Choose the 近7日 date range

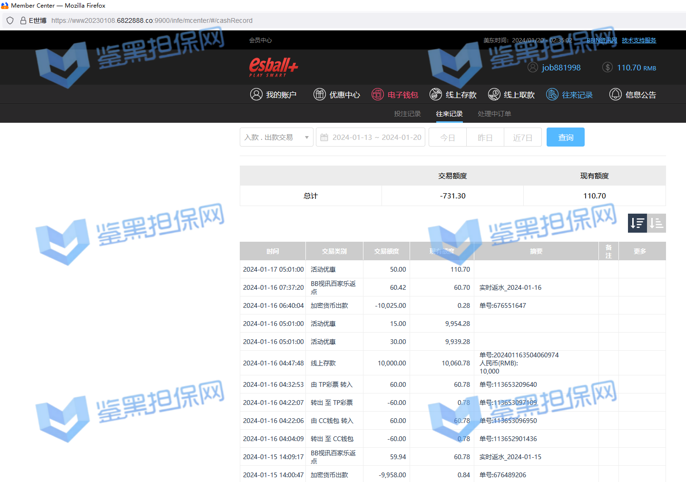pos(522,138)
